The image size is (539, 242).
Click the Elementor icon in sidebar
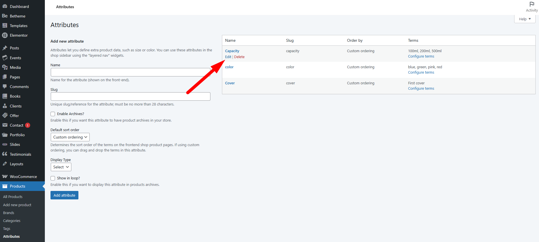[5, 35]
